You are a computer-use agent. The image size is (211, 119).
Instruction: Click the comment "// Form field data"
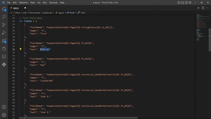click(30, 18)
